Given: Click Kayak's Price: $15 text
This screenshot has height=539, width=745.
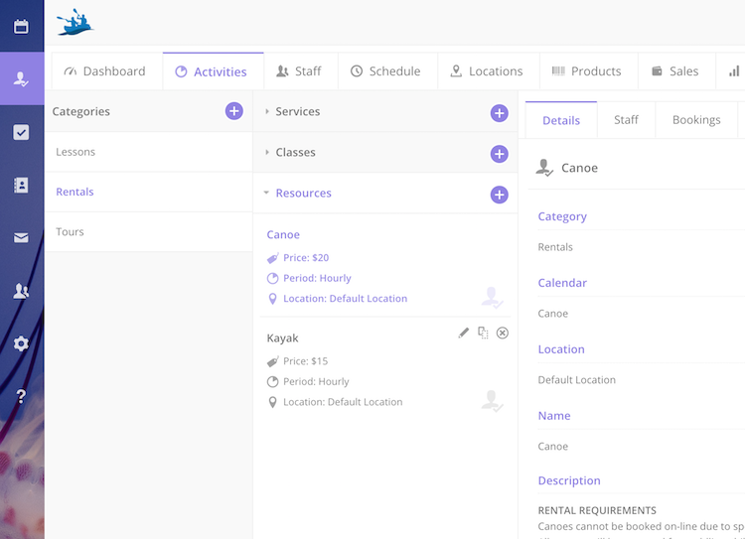Looking at the screenshot, I should coord(306,361).
